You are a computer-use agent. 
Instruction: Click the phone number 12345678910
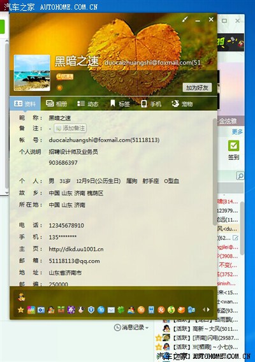[x=66, y=226]
